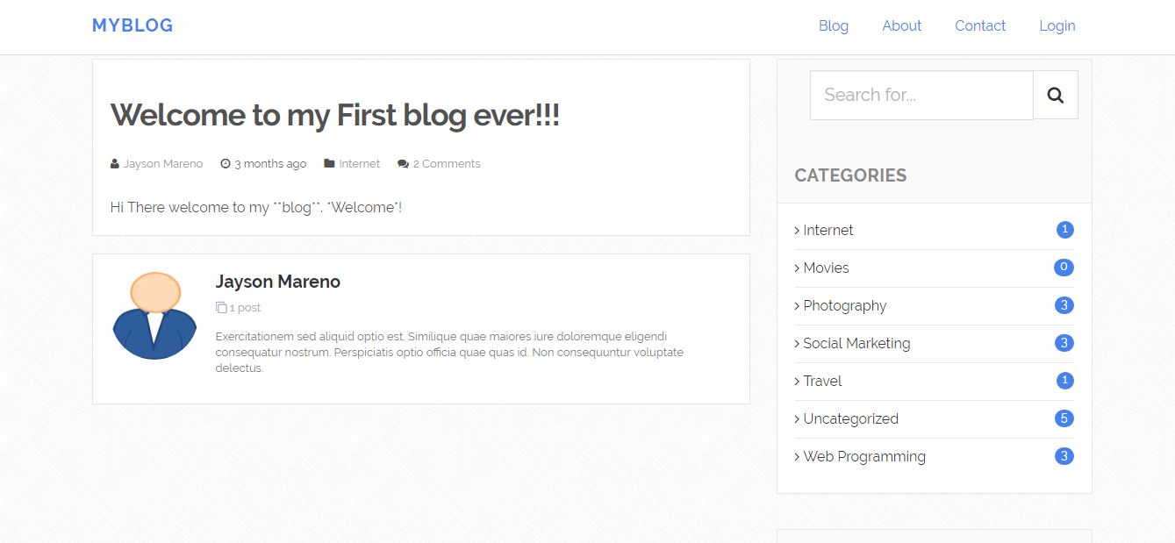This screenshot has height=543, width=1175.
Task: Click the post title "Welcome to my First blog ever!!!"
Action: 334,115
